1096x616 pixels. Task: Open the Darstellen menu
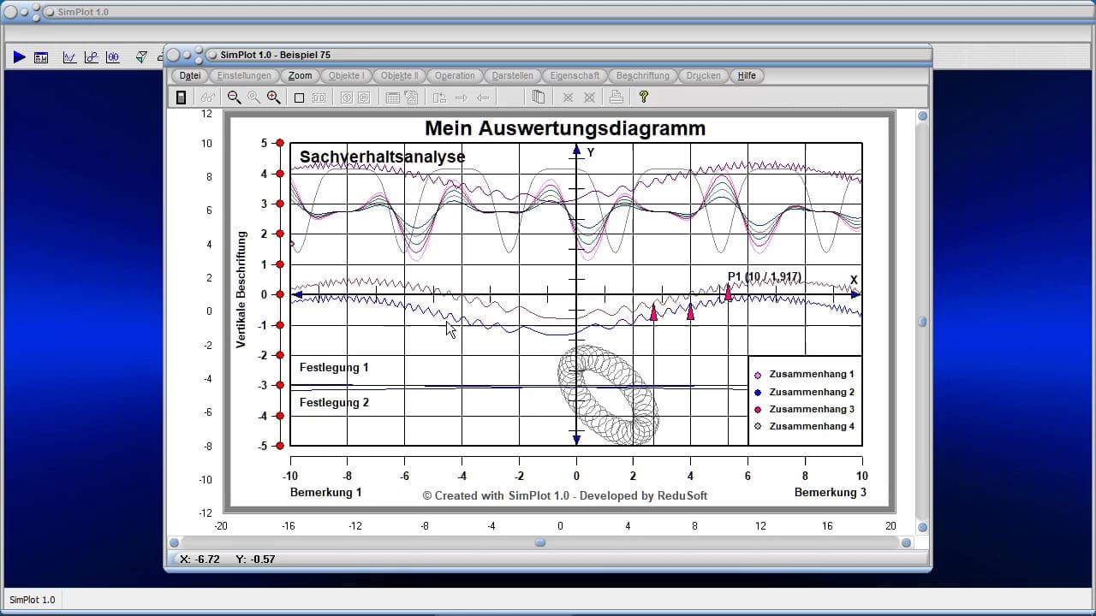pos(512,75)
